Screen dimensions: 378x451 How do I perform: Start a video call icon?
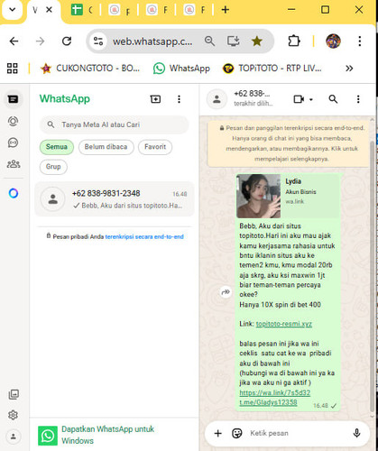299,99
